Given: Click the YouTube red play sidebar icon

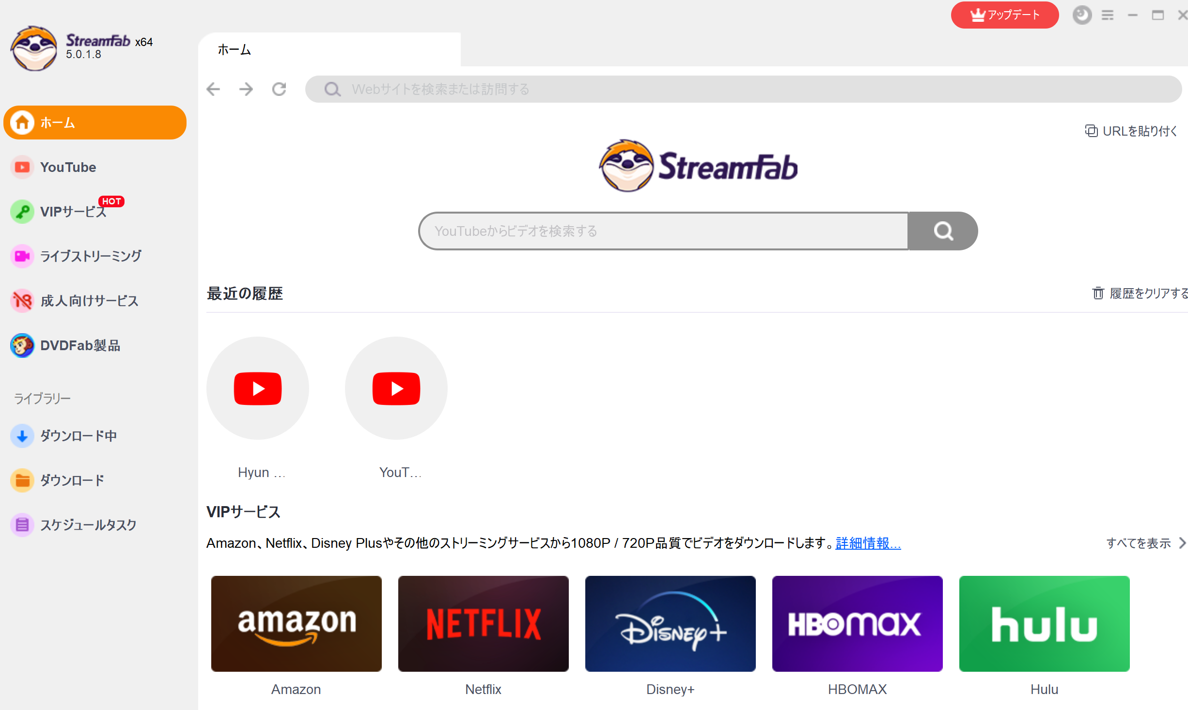Looking at the screenshot, I should point(22,167).
